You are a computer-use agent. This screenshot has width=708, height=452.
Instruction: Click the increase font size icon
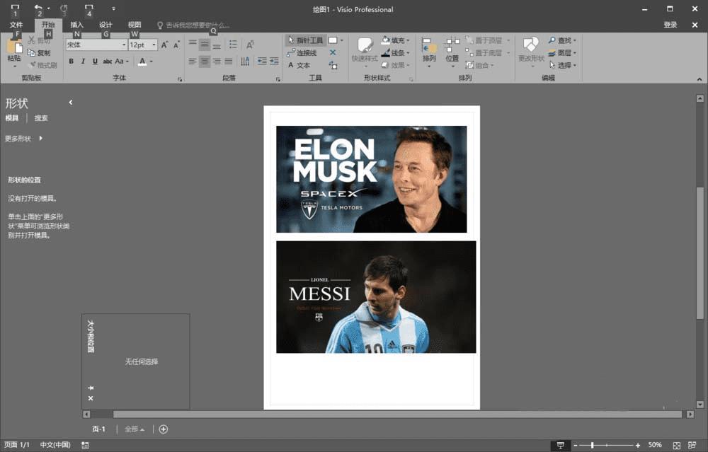tap(164, 45)
